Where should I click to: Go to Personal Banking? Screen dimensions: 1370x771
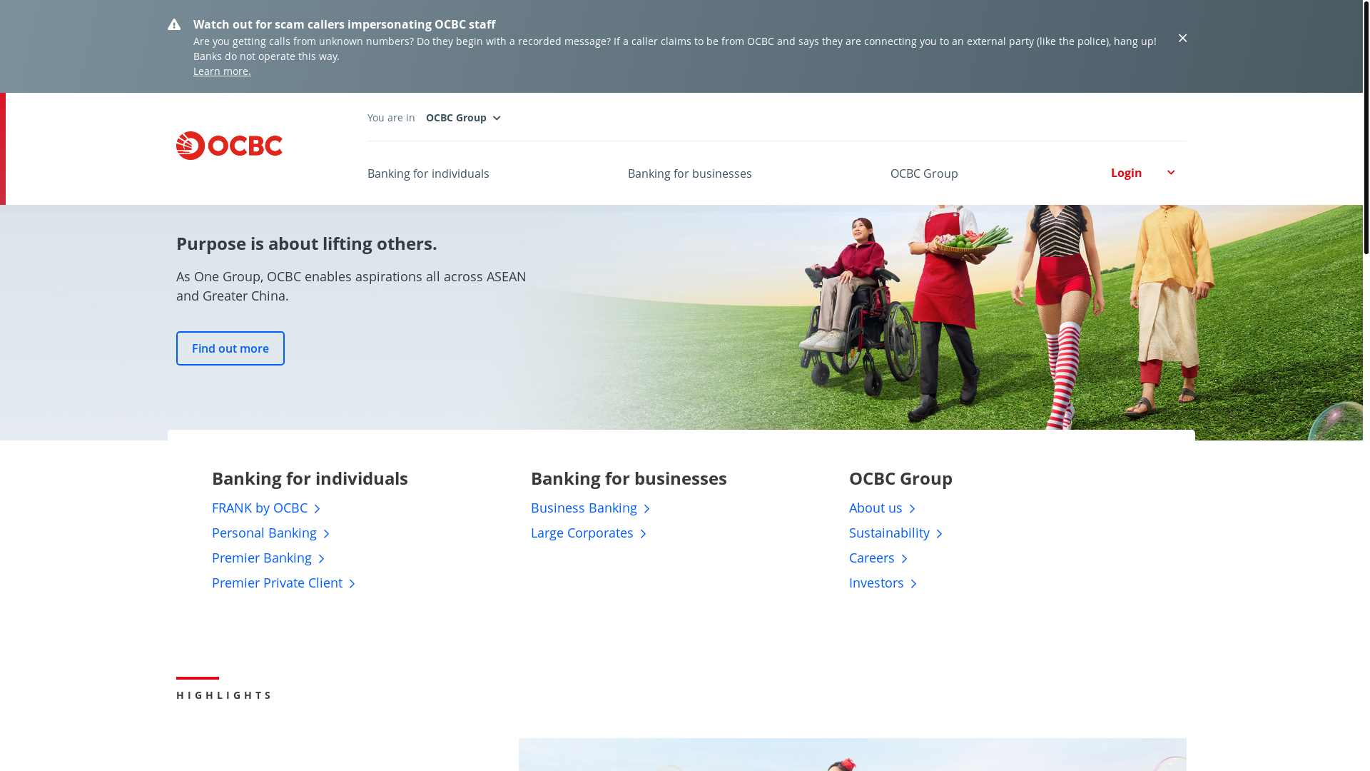[x=271, y=533]
